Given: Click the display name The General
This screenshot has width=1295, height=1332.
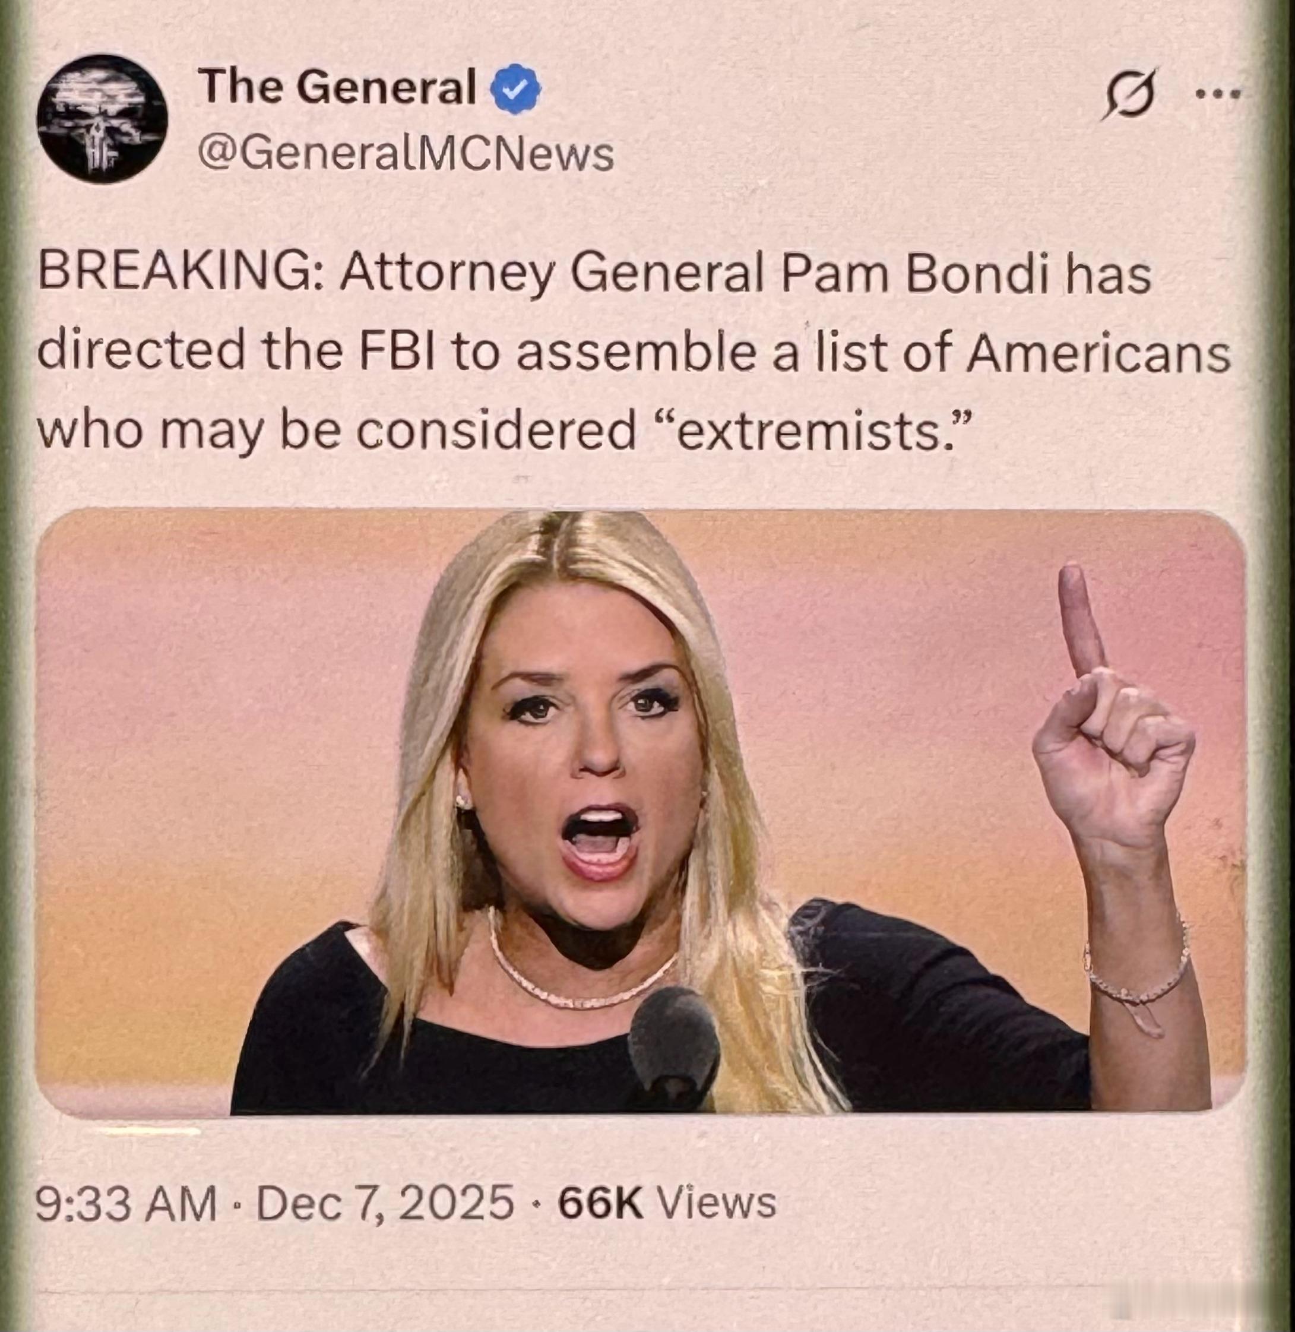Looking at the screenshot, I should pyautogui.click(x=337, y=87).
